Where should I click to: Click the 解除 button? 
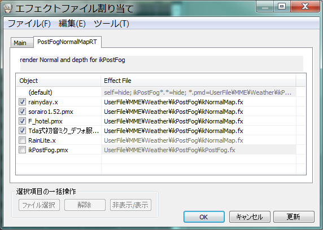(85, 205)
